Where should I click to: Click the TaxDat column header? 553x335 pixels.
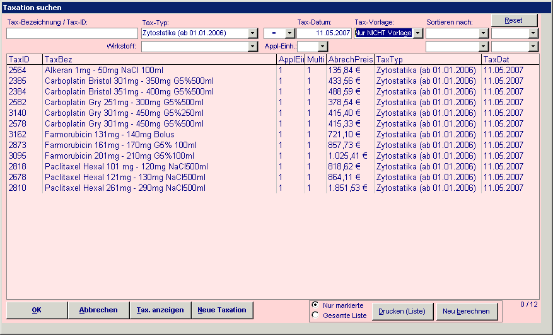click(510, 59)
